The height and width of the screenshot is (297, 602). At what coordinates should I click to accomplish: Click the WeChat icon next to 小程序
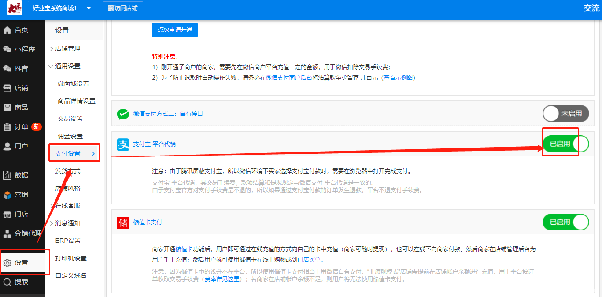[7, 49]
